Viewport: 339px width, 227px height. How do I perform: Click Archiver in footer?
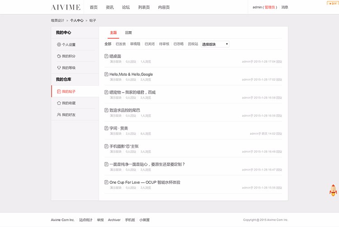[x=114, y=220]
